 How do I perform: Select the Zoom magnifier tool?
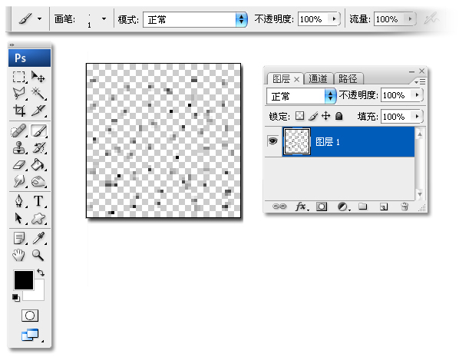pos(38,255)
